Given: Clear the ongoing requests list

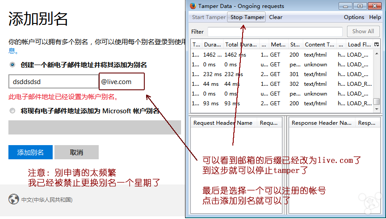Looking at the screenshot, I should tap(275, 17).
